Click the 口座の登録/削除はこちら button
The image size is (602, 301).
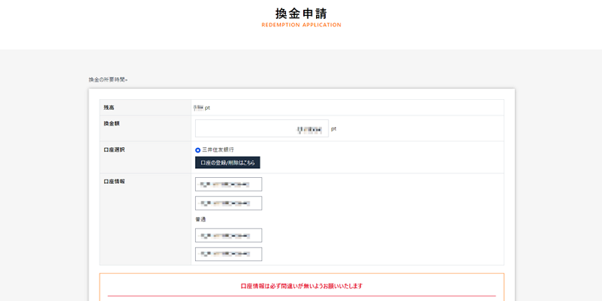click(227, 162)
